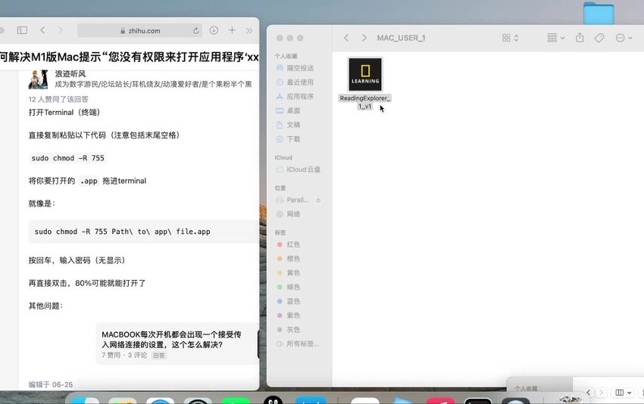The height and width of the screenshot is (404, 644).
Task: Toggle the Safari sidebar button
Action: coord(22,30)
